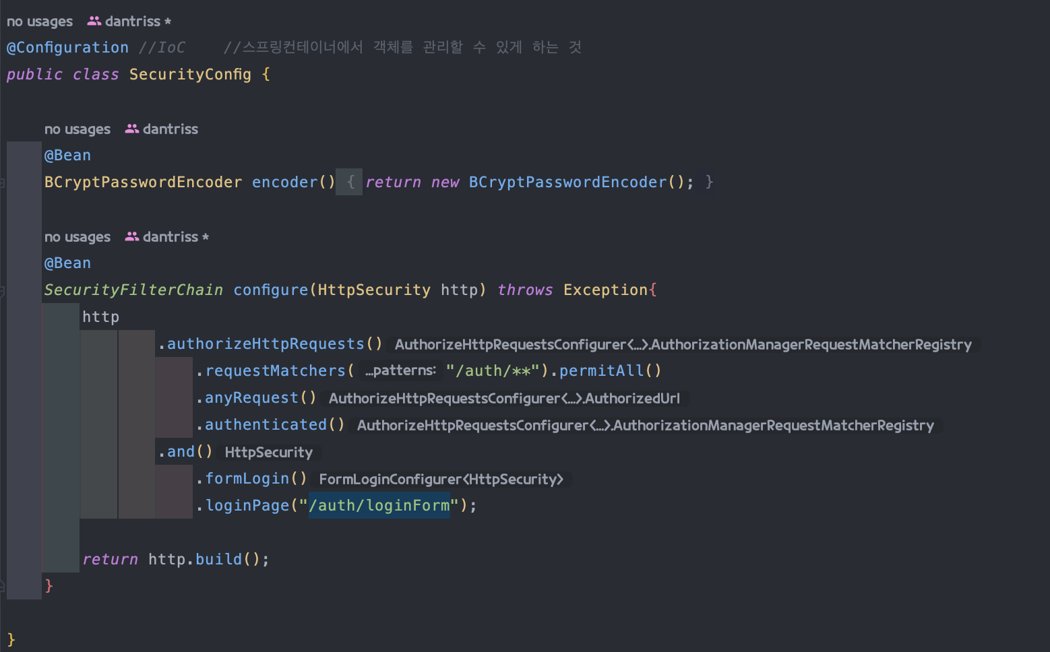1050x652 pixels.
Task: Click the Korean comment after //IoC
Action: 402,47
